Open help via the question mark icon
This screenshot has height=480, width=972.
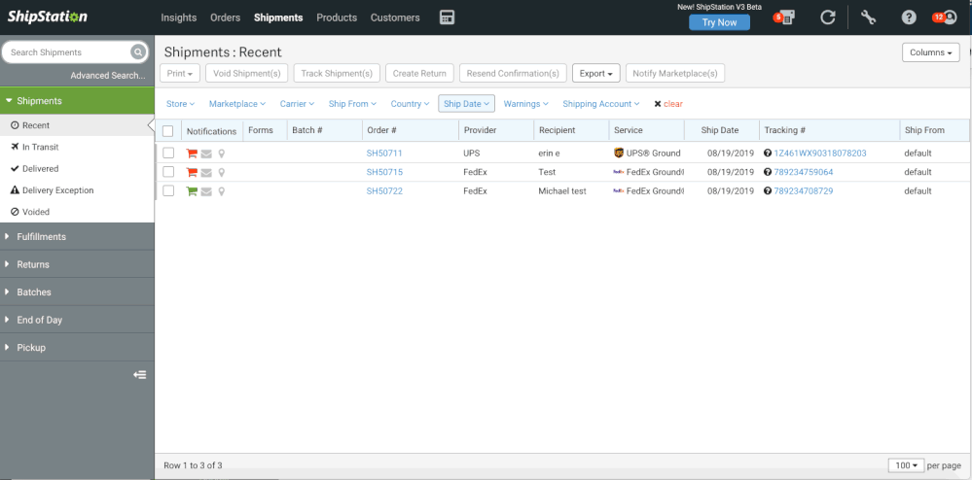(909, 17)
